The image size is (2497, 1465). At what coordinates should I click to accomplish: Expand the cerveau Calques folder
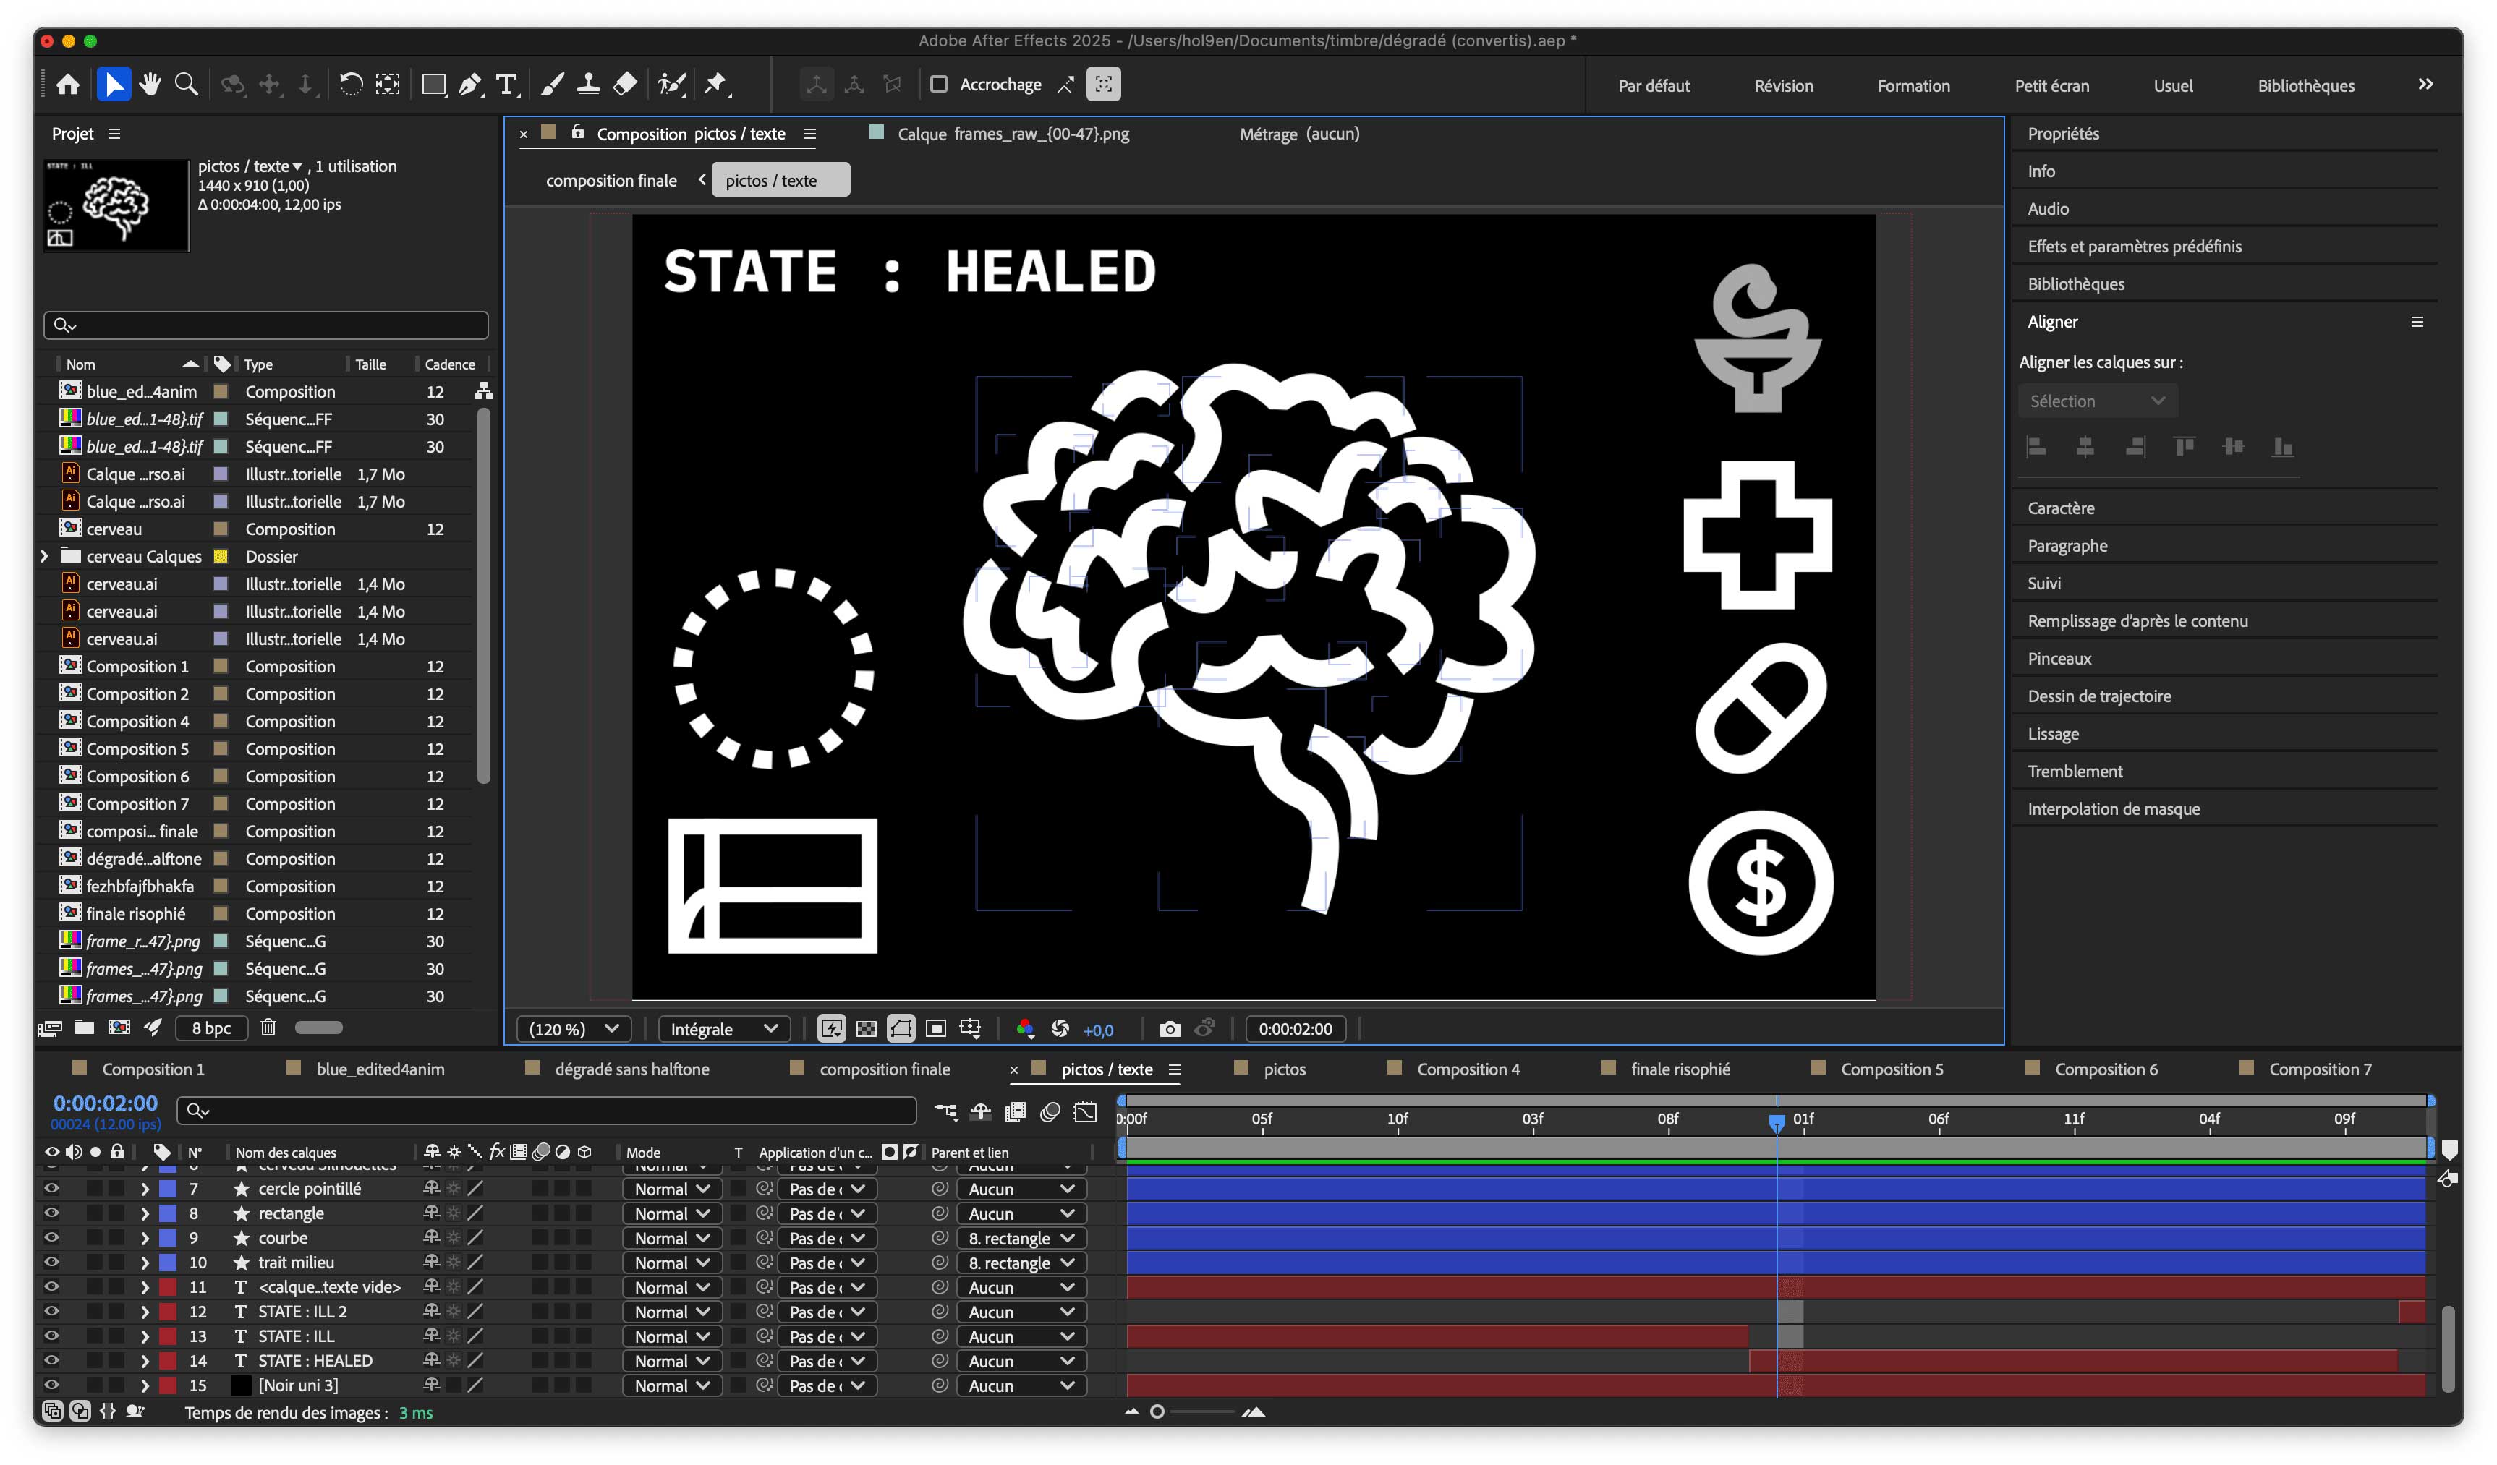point(45,557)
